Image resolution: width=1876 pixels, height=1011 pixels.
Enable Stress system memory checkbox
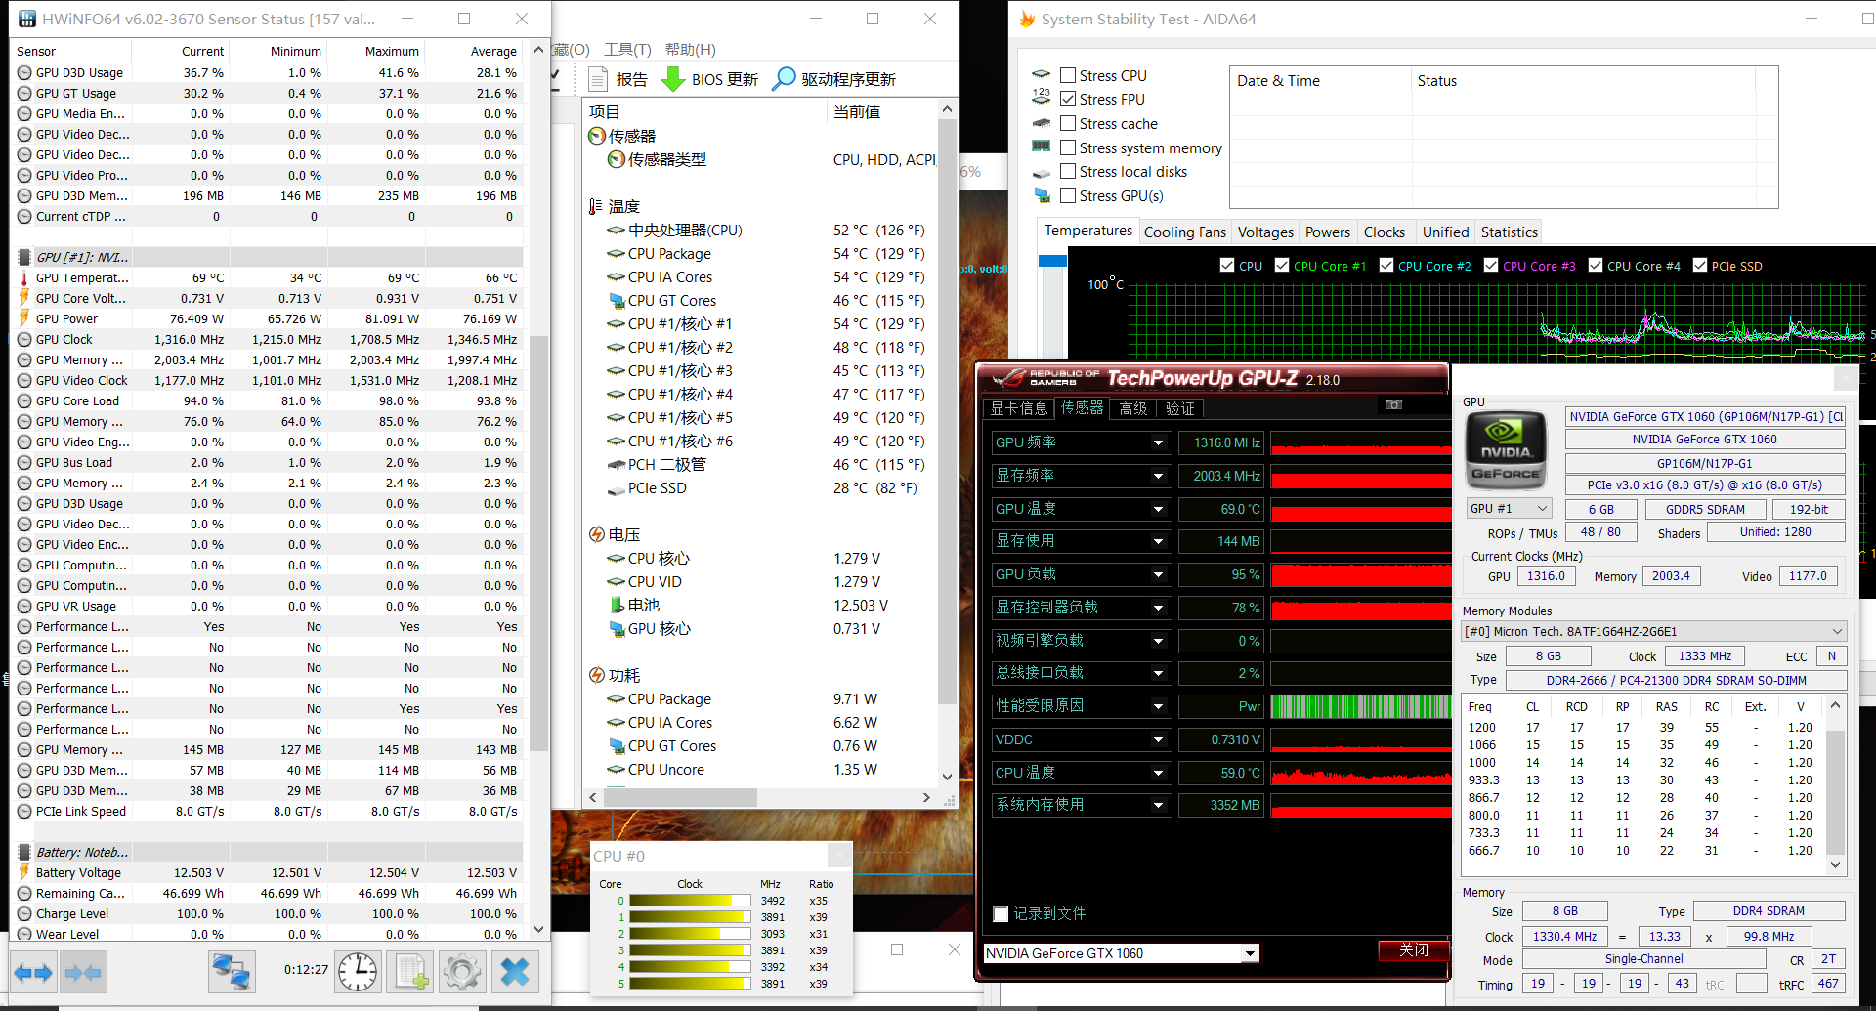point(1068,147)
